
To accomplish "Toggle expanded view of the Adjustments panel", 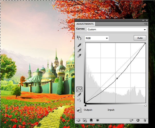I will pos(85,120).
